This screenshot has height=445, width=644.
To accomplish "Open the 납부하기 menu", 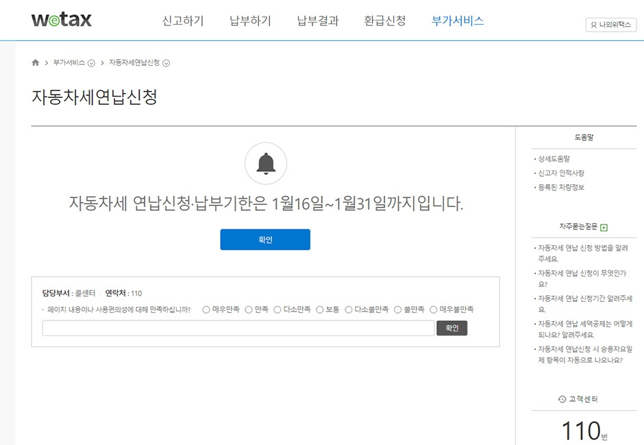I will coord(251,21).
